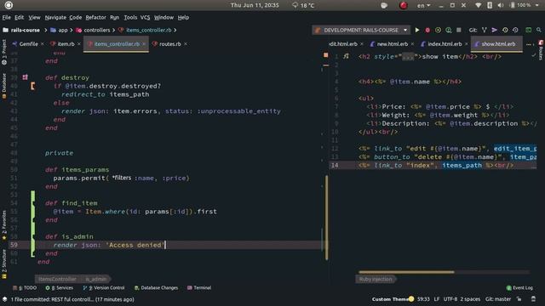The height and width of the screenshot is (306, 545).
Task: Stop the running process with the square icon
Action: click(459, 31)
